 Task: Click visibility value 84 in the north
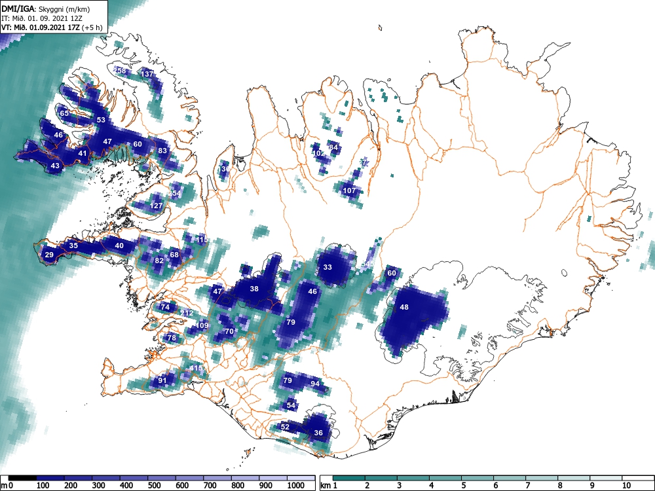pos(333,147)
